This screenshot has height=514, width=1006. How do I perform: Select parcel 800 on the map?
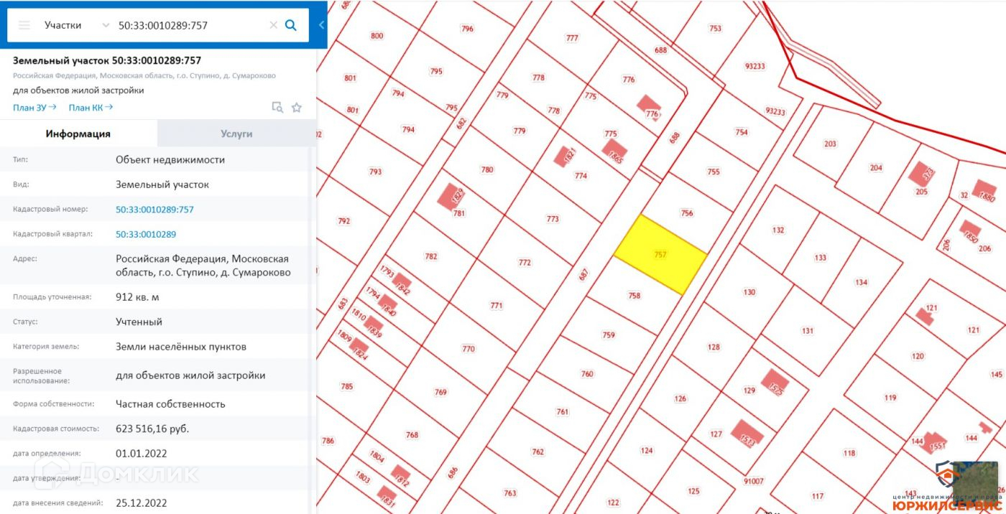click(x=377, y=36)
